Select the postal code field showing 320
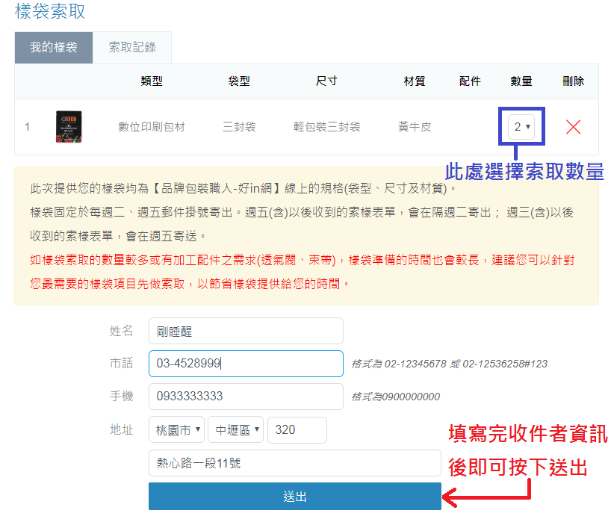Screen dimensions: 611x525 tap(297, 430)
